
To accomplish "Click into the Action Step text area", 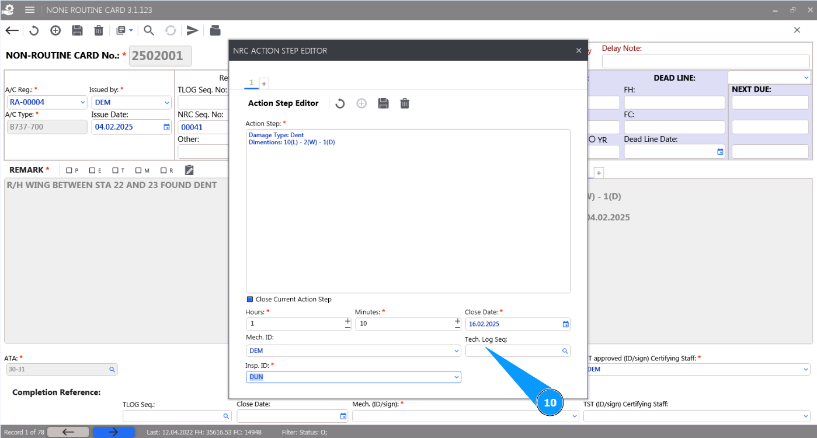I will 408,211.
